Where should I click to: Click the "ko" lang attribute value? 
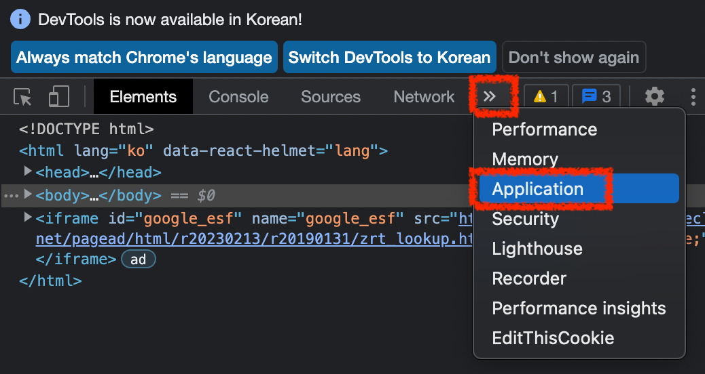click(x=136, y=150)
